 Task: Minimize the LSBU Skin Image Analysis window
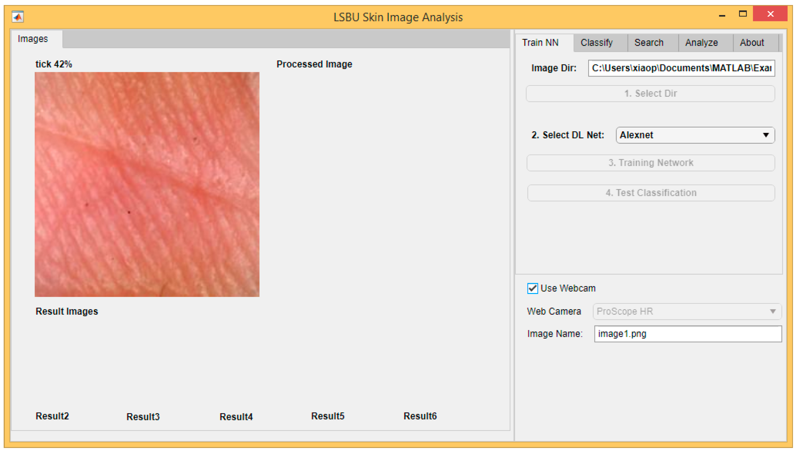[722, 15]
